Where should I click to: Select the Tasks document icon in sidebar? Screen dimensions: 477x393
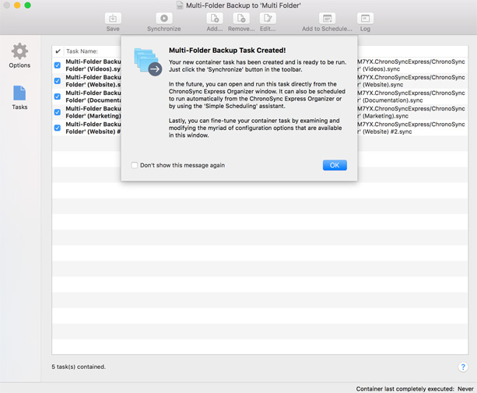click(x=19, y=93)
